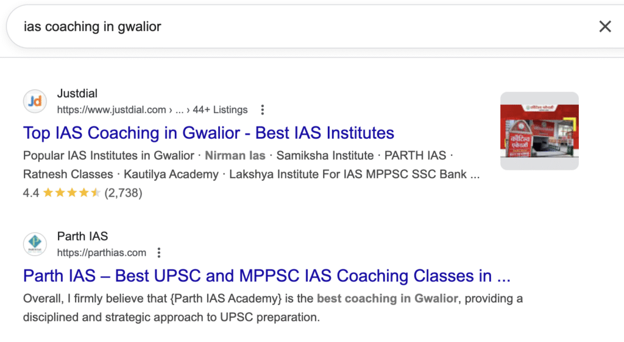The height and width of the screenshot is (342, 624).
Task: Open the three-dot menu beside parthias.com
Action: (x=159, y=253)
